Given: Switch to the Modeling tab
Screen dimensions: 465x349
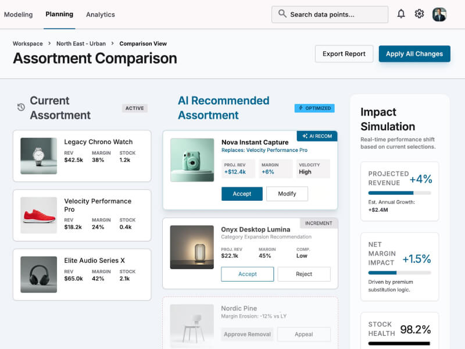Looking at the screenshot, I should [x=19, y=15].
